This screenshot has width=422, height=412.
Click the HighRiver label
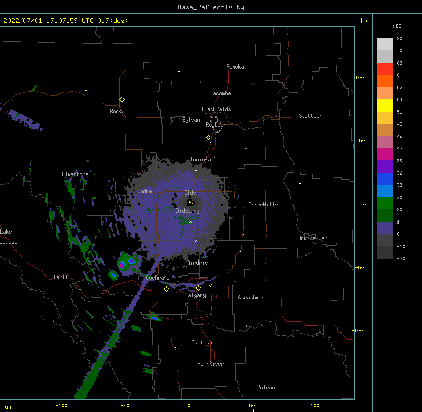(x=211, y=364)
